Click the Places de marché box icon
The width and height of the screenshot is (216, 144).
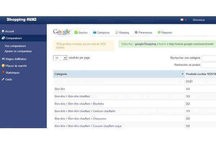click(x=3, y=66)
